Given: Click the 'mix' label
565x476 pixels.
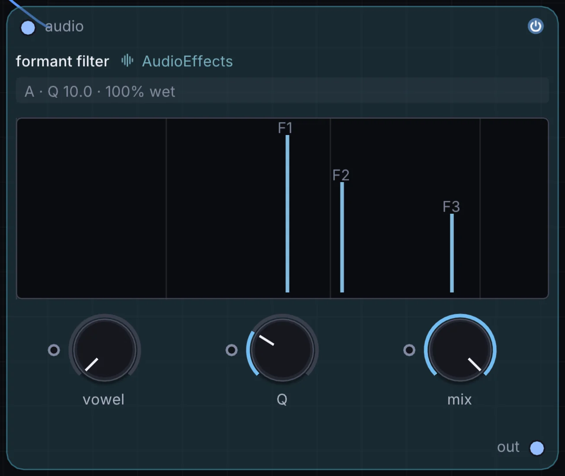Looking at the screenshot, I should pos(459,399).
